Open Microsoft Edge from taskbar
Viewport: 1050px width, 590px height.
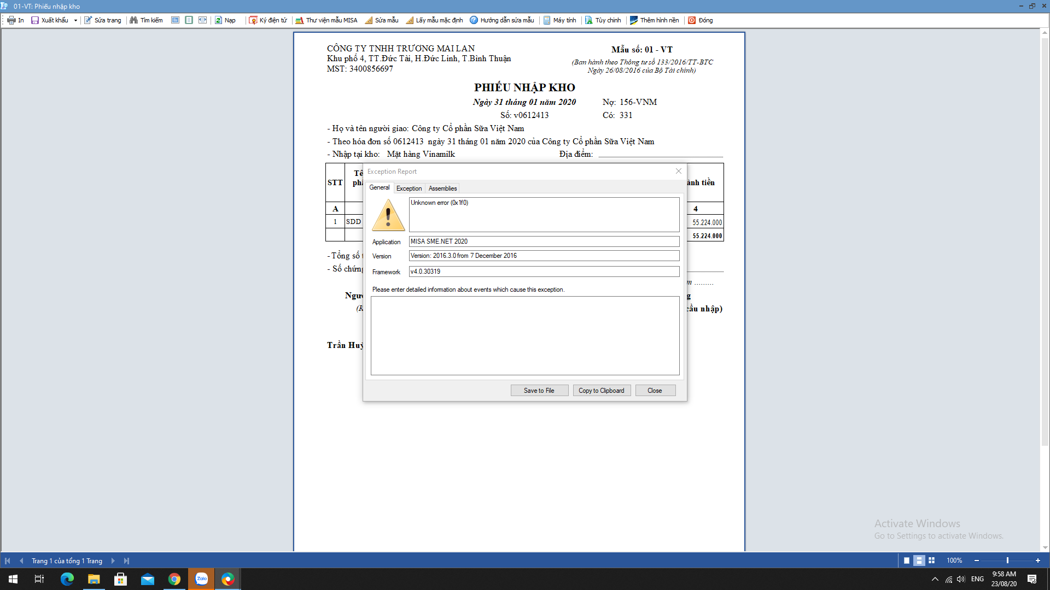(x=67, y=579)
